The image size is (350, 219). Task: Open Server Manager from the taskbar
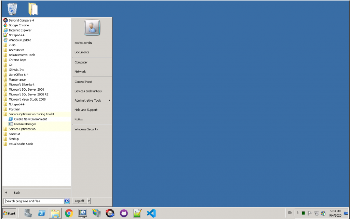pyautogui.click(x=28, y=213)
